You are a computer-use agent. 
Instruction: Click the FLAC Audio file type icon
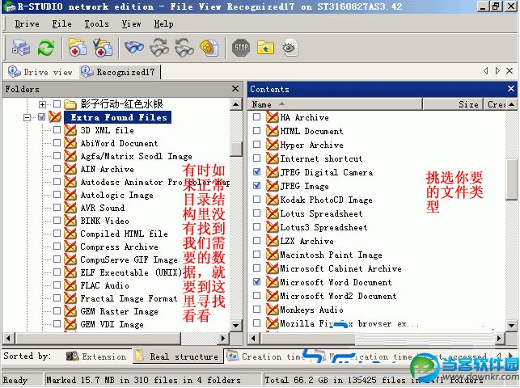70,285
